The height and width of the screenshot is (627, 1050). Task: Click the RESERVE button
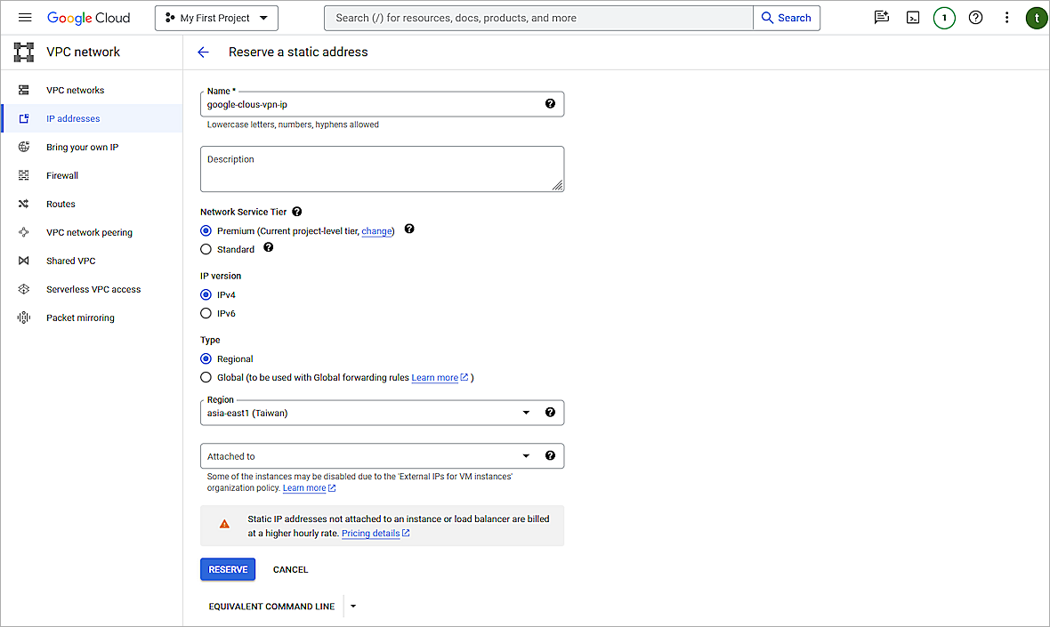click(x=228, y=569)
